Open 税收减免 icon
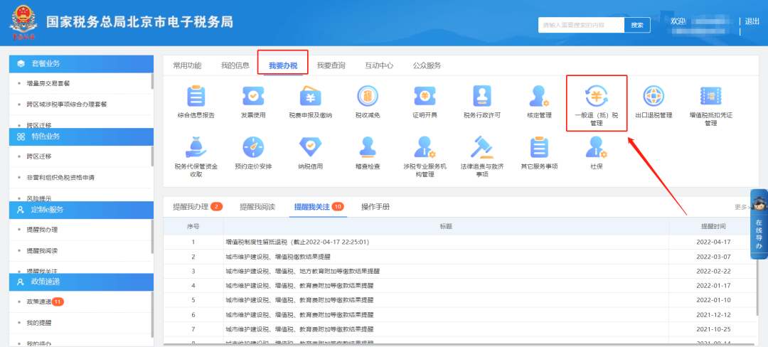 368,96
